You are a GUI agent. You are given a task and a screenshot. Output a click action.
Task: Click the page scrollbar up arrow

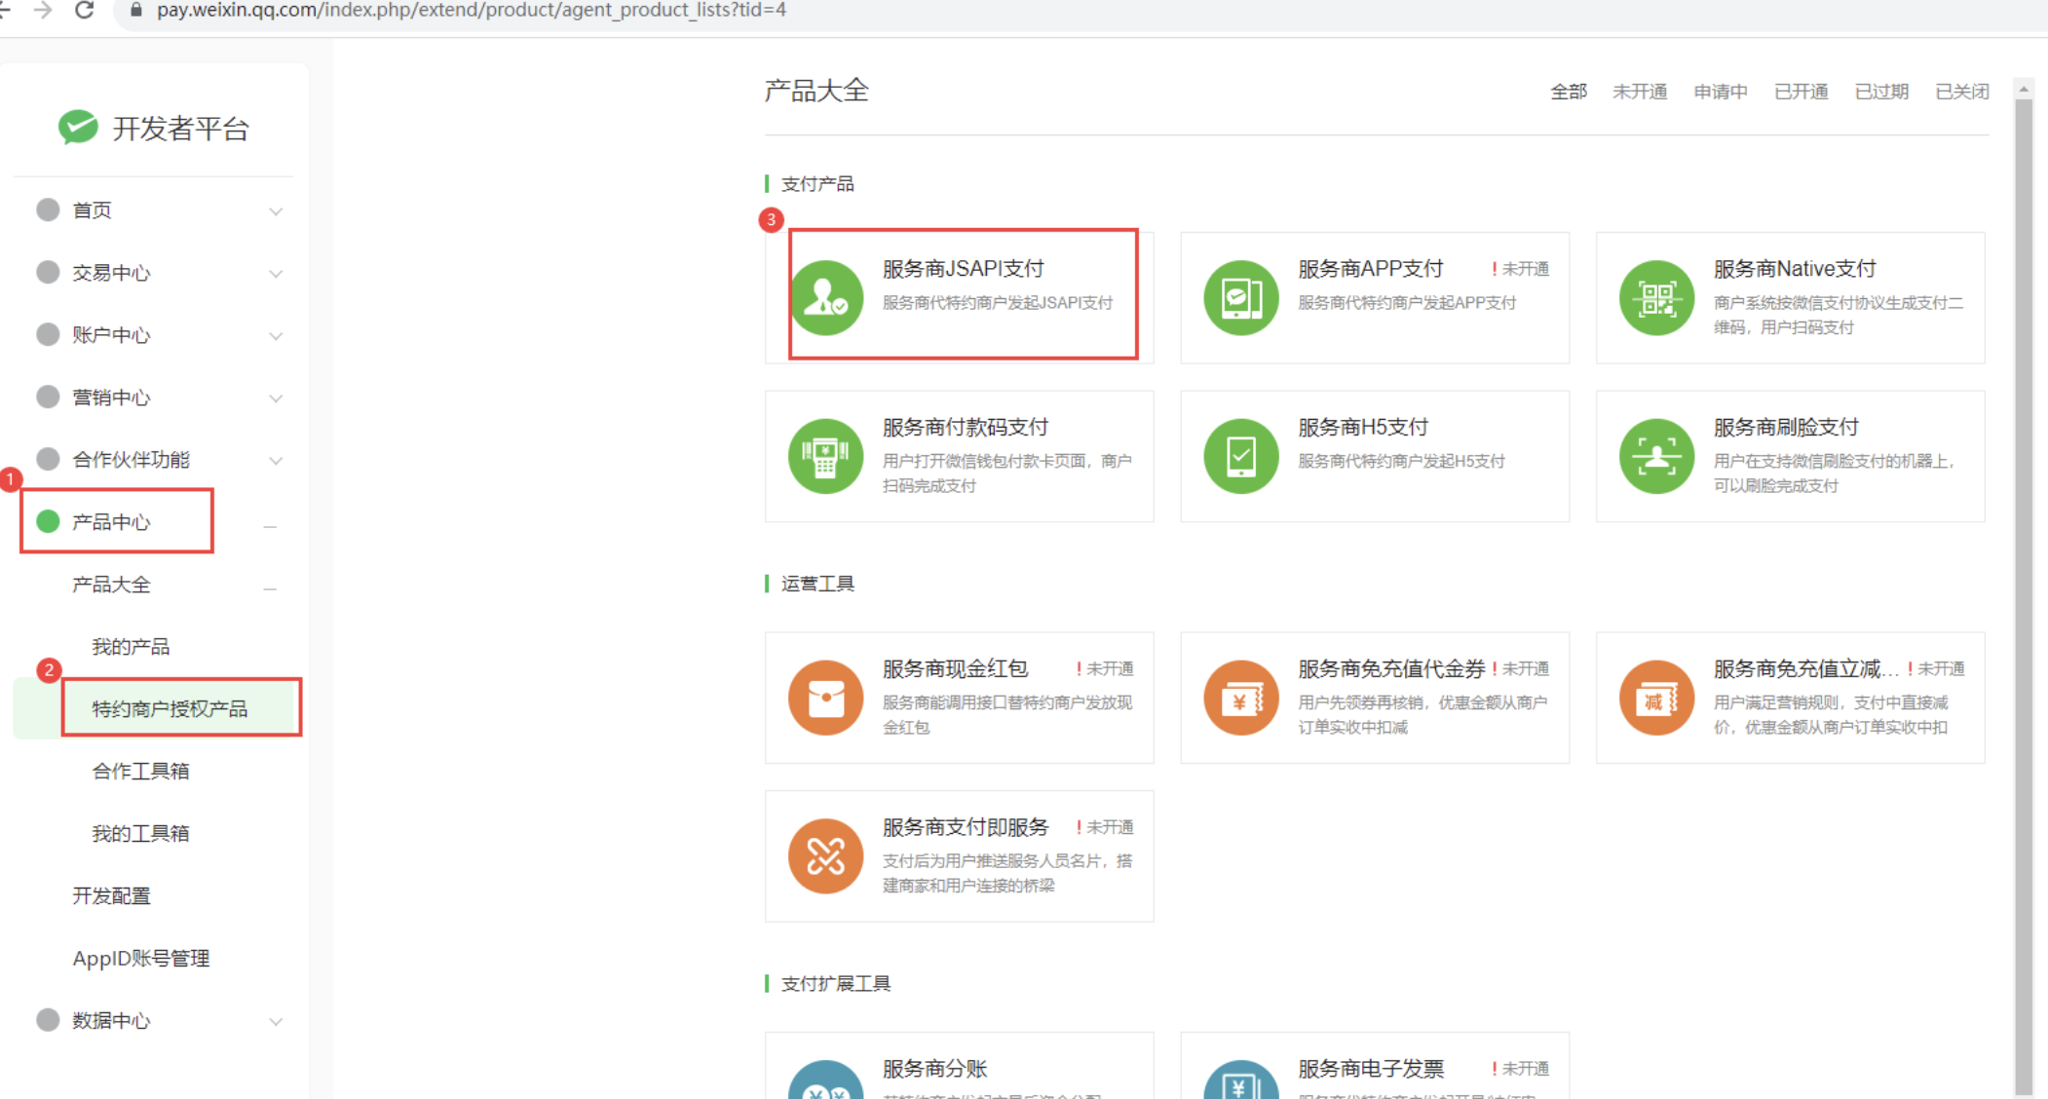pyautogui.click(x=2024, y=89)
